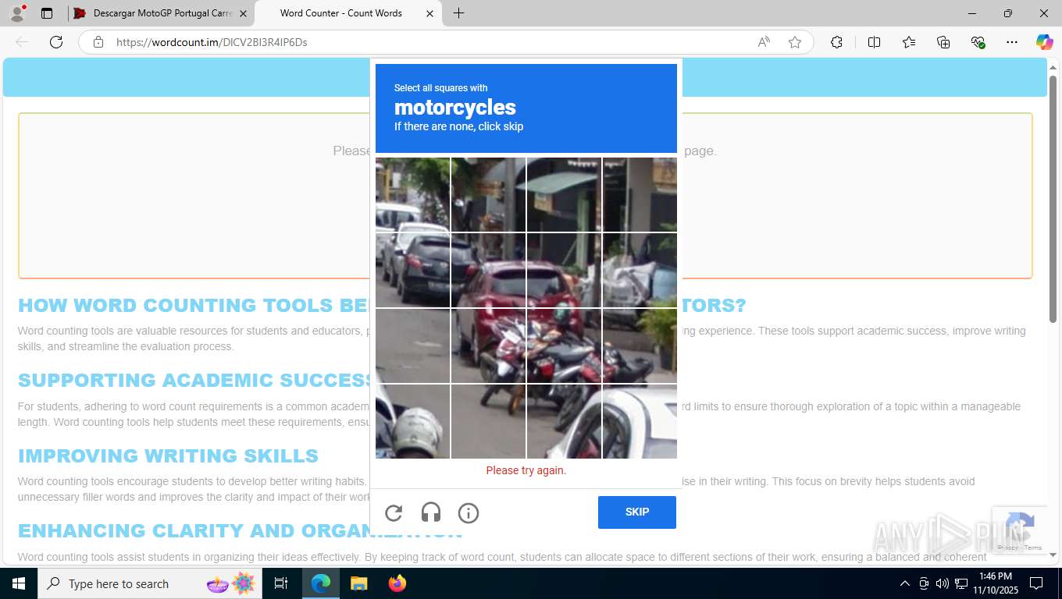
Task: Click the Improving Writing Skills heading
Action: (168, 455)
